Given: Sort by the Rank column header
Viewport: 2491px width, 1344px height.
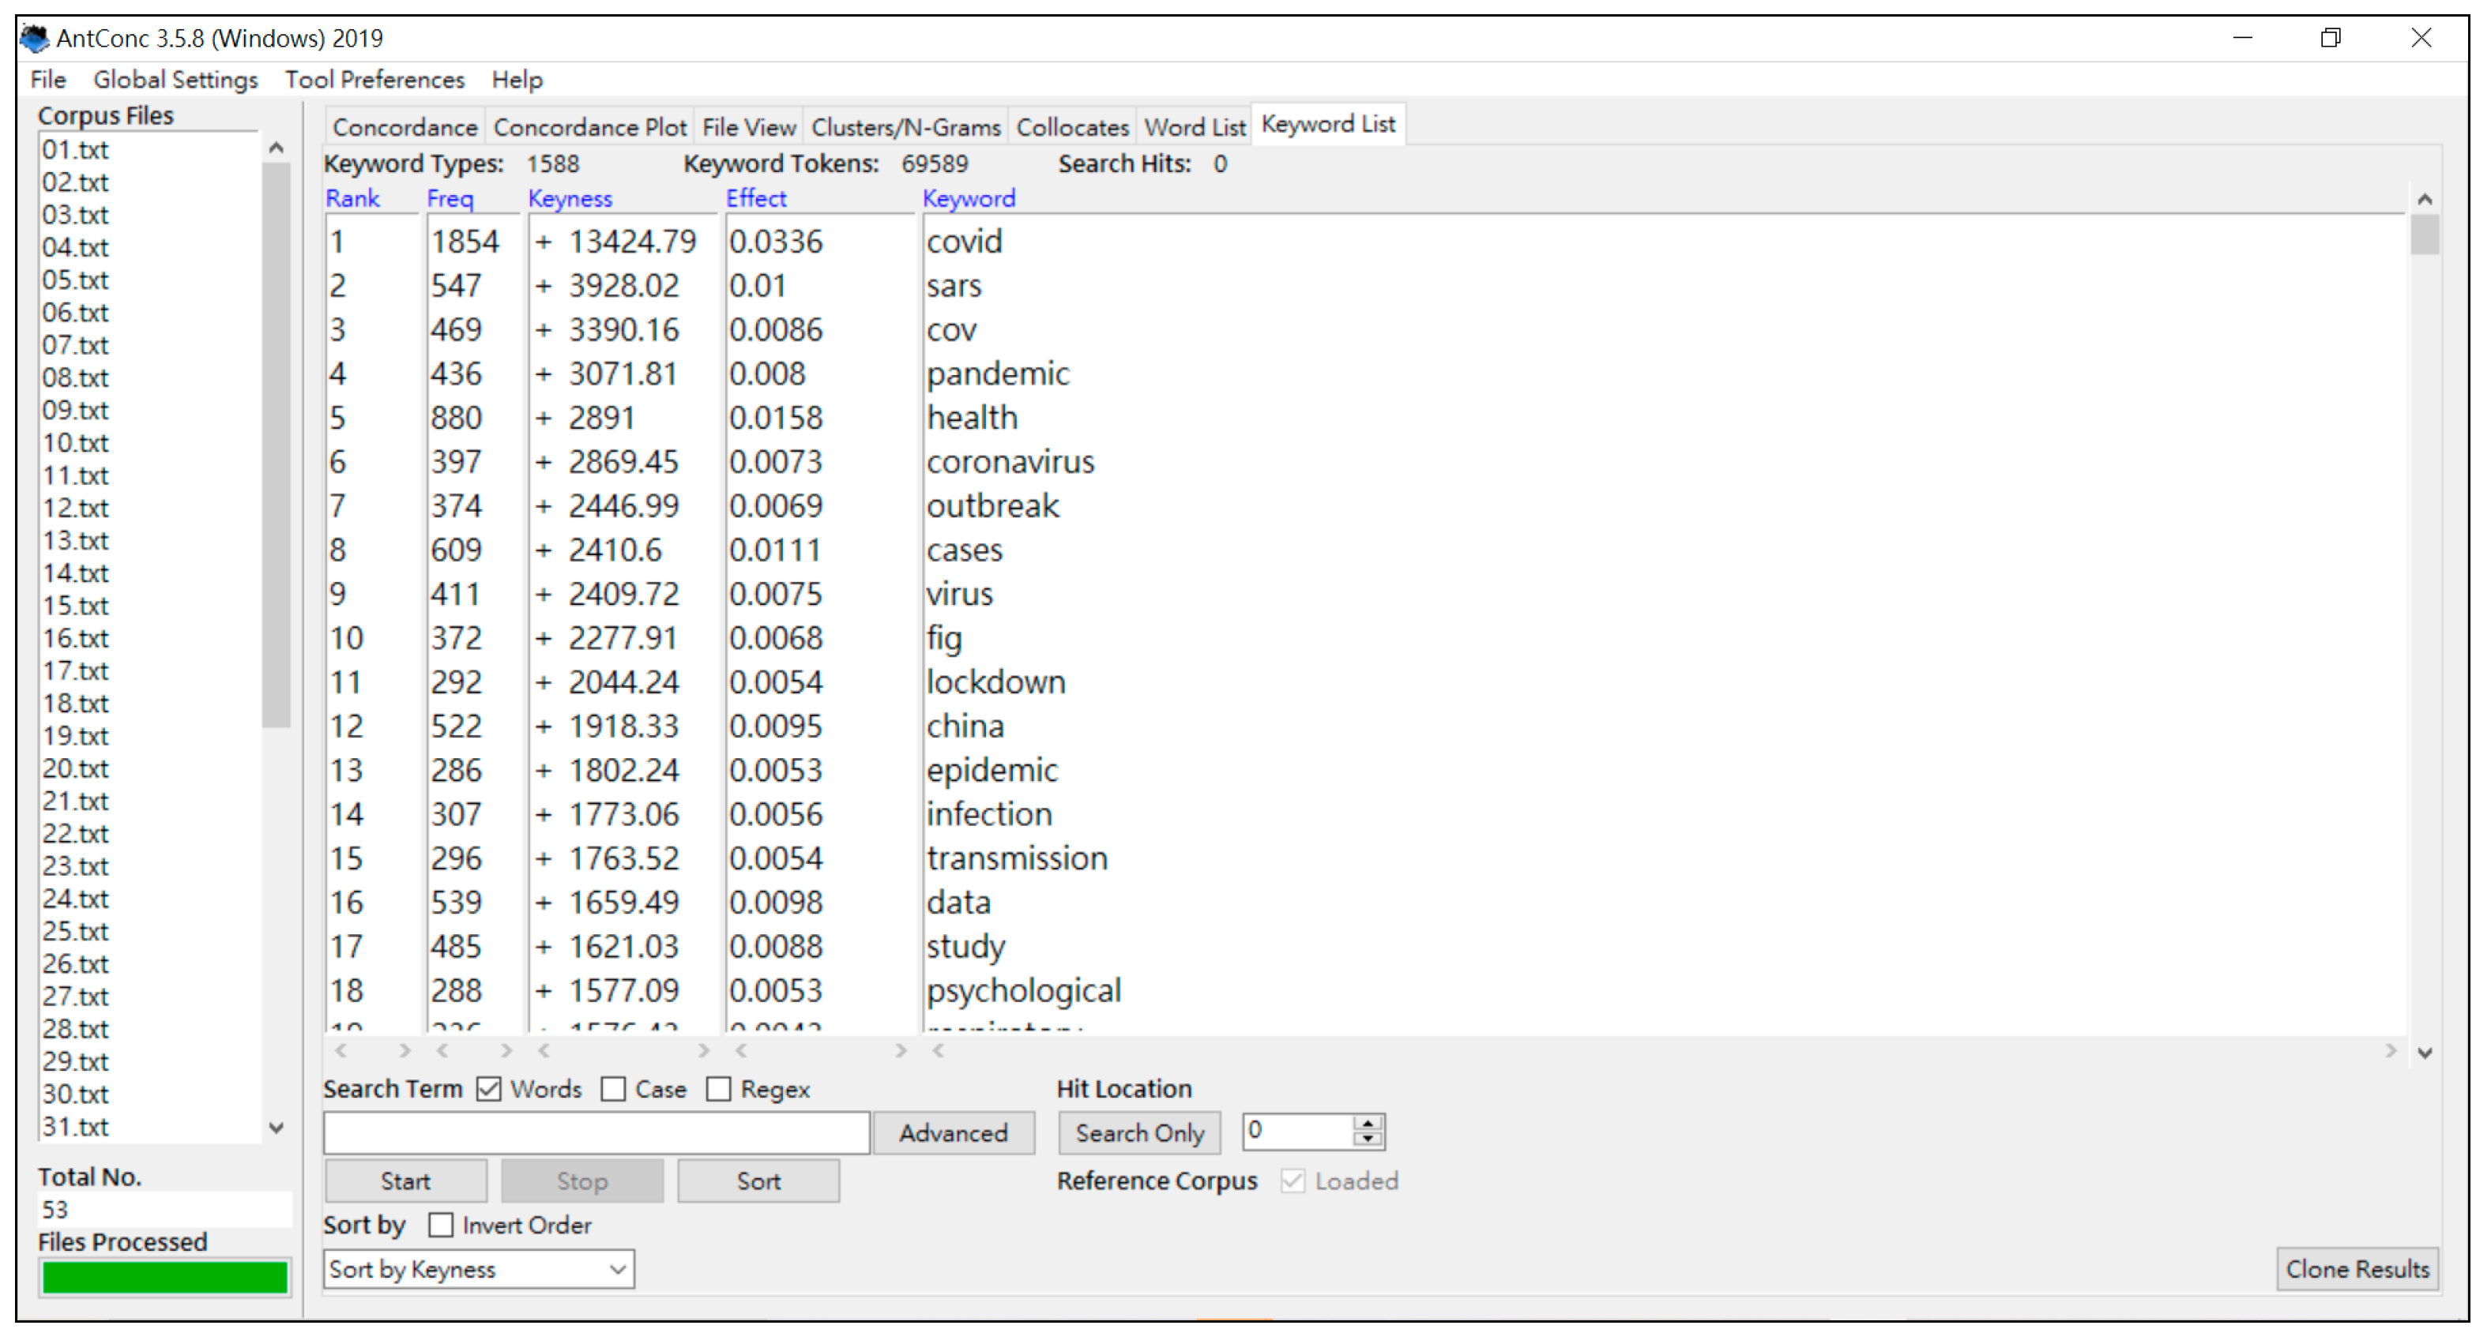Looking at the screenshot, I should 352,199.
